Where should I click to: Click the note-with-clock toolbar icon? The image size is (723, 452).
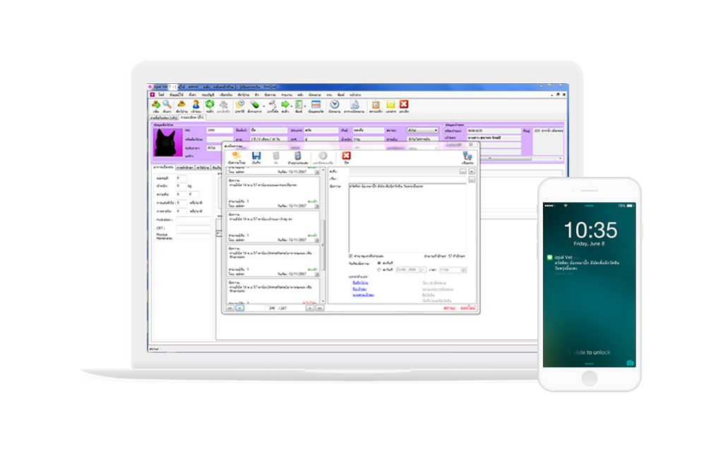240,105
